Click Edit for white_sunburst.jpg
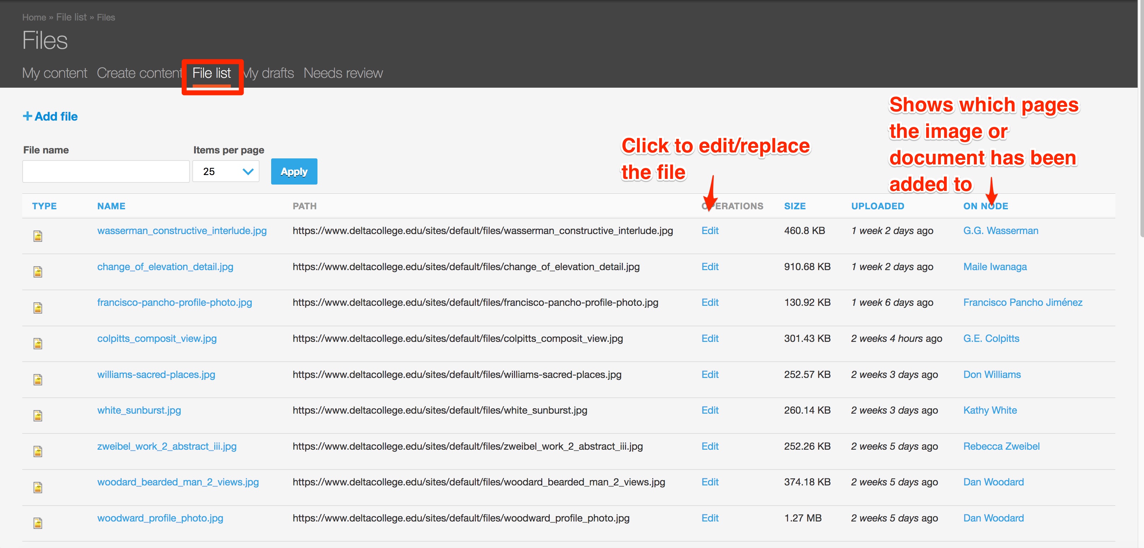The image size is (1144, 548). coord(710,410)
